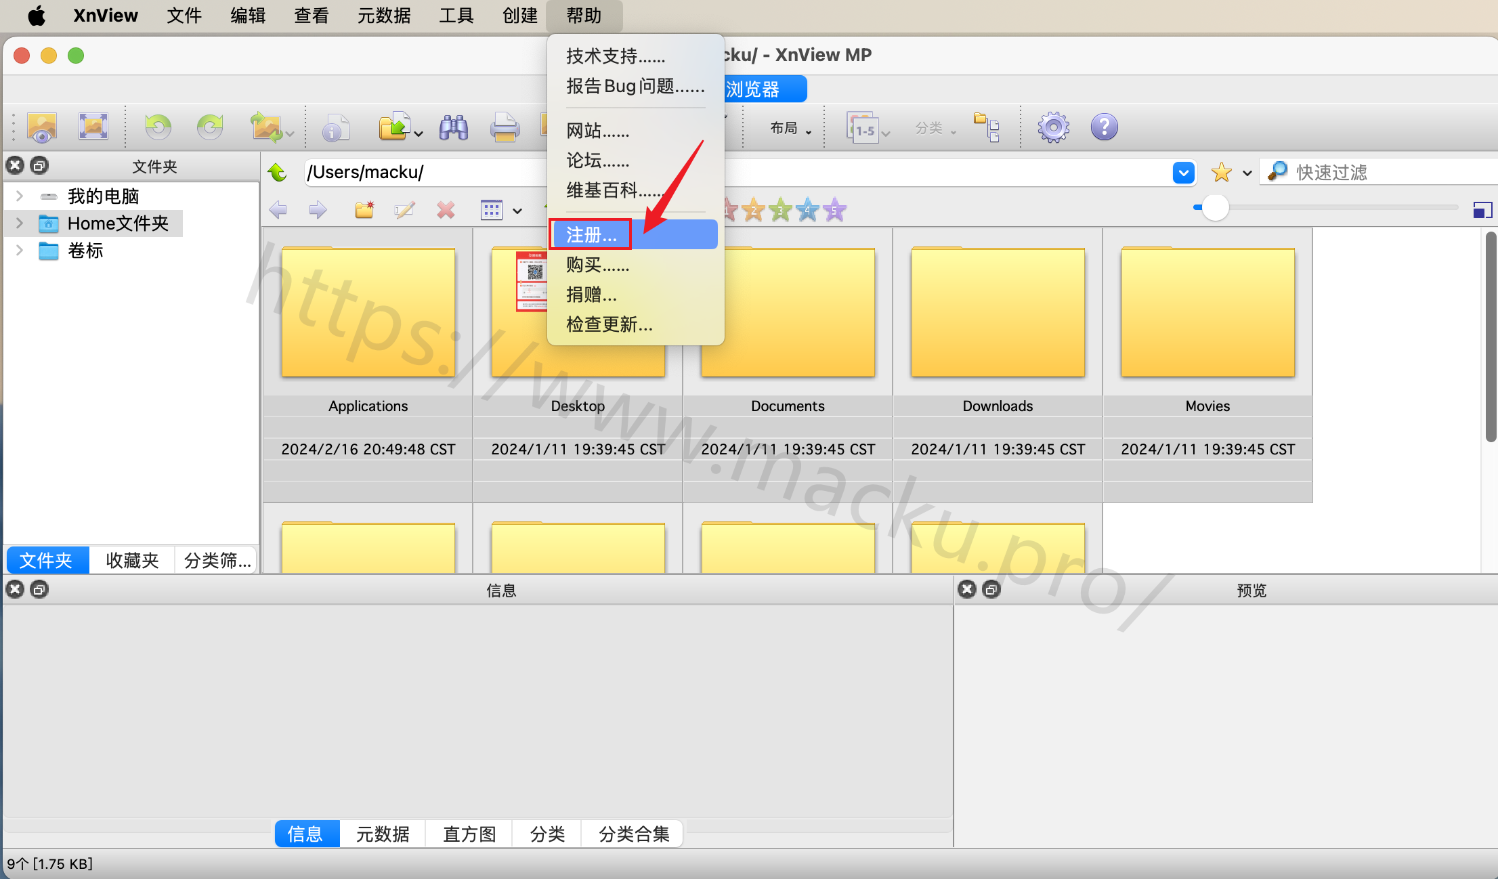Open settings with the gear icon

pyautogui.click(x=1054, y=127)
